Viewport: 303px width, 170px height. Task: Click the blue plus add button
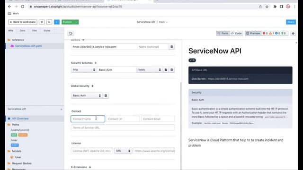(57, 22)
